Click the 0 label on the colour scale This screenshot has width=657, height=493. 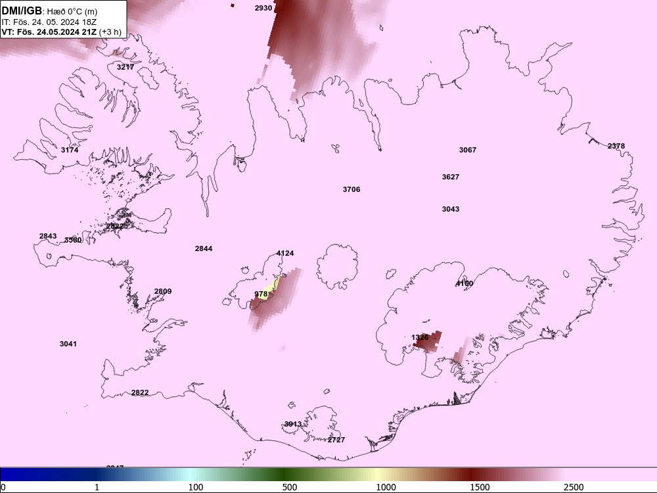[3, 487]
